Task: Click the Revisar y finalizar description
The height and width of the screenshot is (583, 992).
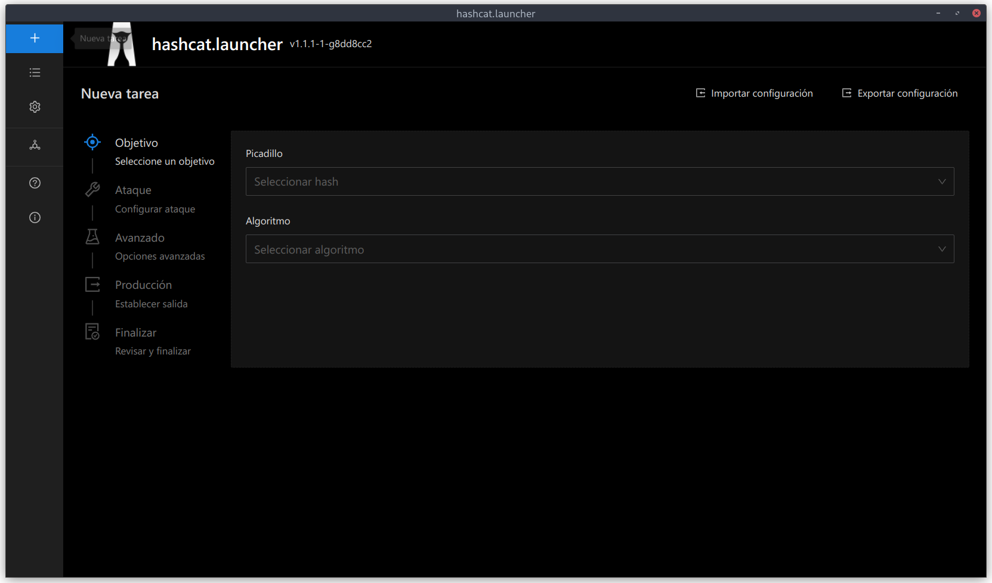Action: coord(153,351)
